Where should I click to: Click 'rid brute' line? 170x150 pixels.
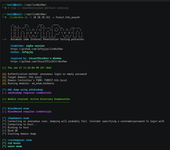(x=14, y=143)
